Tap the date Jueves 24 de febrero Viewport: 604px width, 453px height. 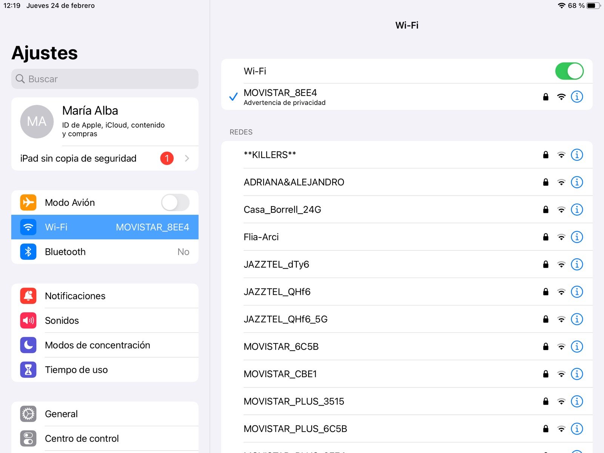60,6
